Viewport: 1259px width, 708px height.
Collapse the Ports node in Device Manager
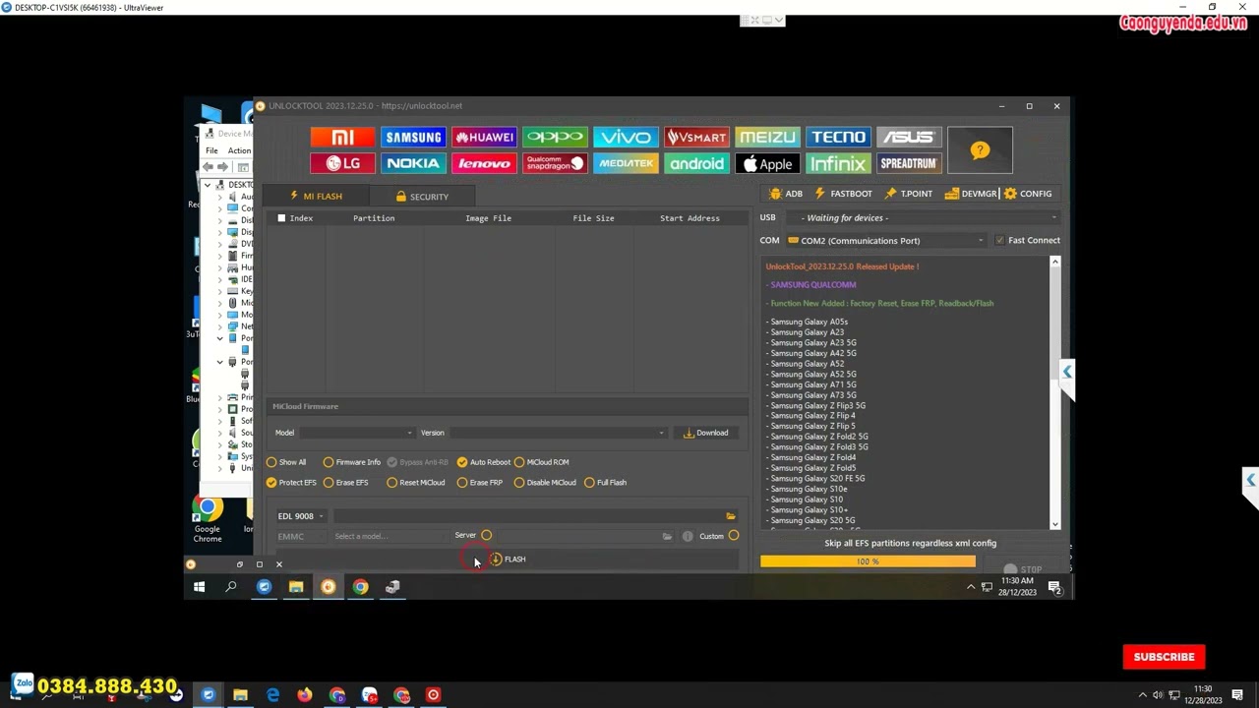220,362
